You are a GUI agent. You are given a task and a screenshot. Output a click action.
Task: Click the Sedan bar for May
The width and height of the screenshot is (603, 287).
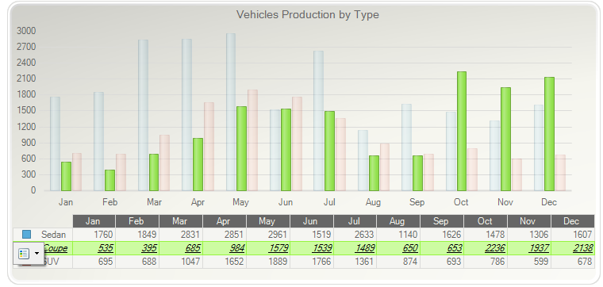(231, 112)
